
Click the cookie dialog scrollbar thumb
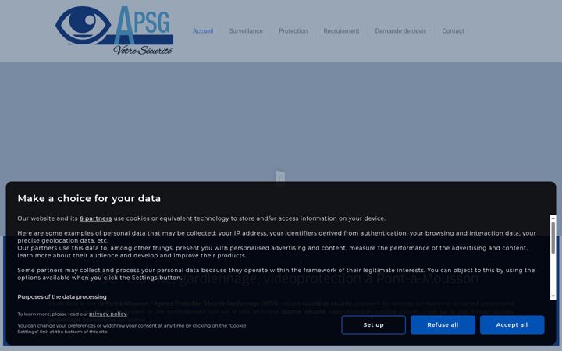[553, 238]
